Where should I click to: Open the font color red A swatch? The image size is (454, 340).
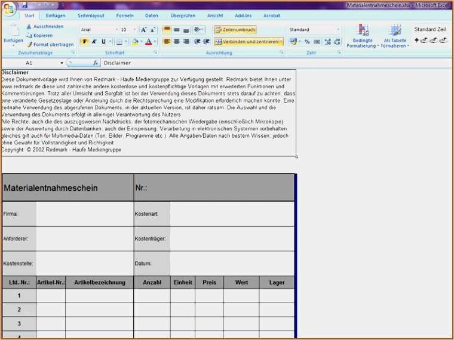(148, 42)
